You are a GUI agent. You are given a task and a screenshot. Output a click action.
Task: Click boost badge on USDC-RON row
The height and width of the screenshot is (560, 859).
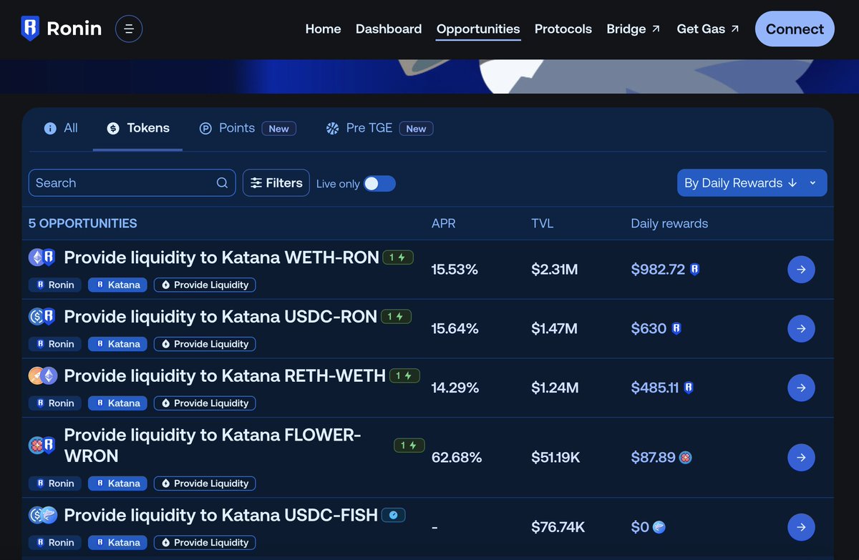[x=396, y=316]
